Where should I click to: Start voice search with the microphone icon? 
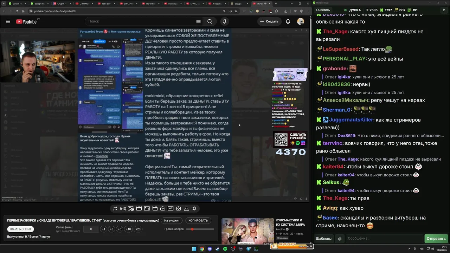224,21
